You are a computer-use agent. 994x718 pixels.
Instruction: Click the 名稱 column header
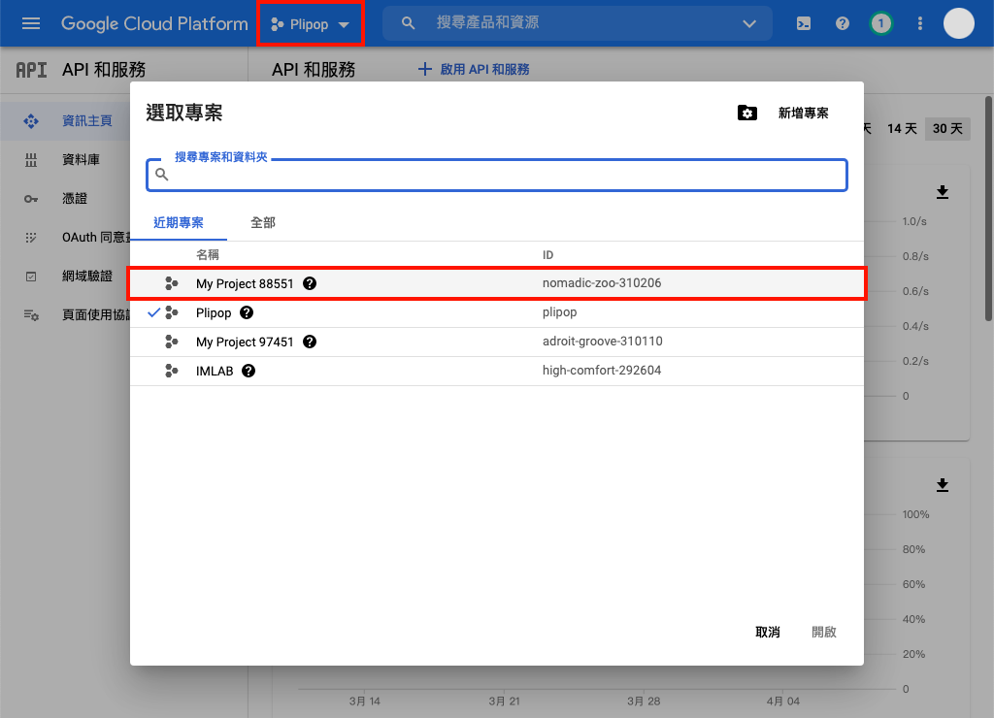(208, 255)
